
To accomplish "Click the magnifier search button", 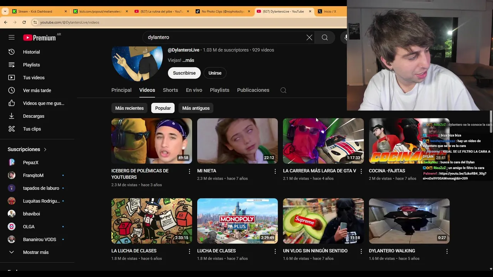I will 325,37.
